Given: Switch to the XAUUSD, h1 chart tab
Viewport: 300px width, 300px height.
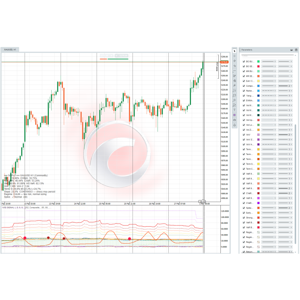Looking at the screenshot, I should [x=10, y=50].
